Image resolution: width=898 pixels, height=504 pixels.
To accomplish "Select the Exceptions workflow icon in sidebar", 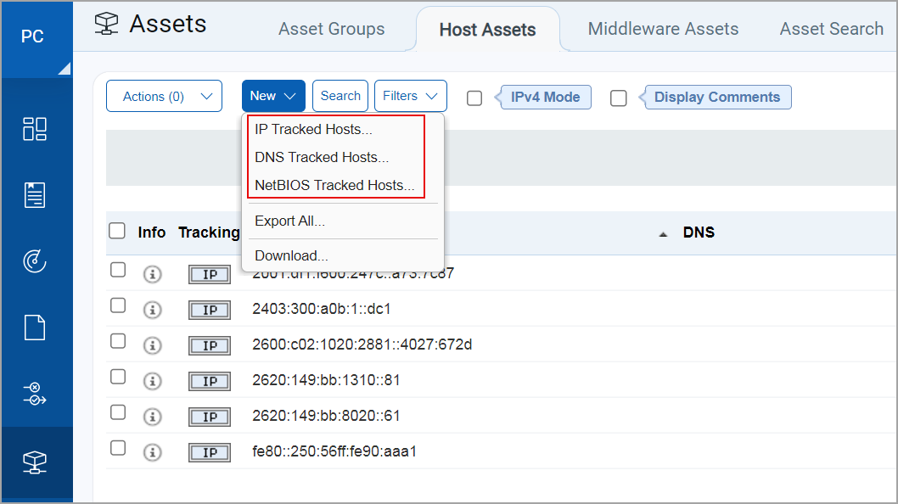I will [x=35, y=394].
